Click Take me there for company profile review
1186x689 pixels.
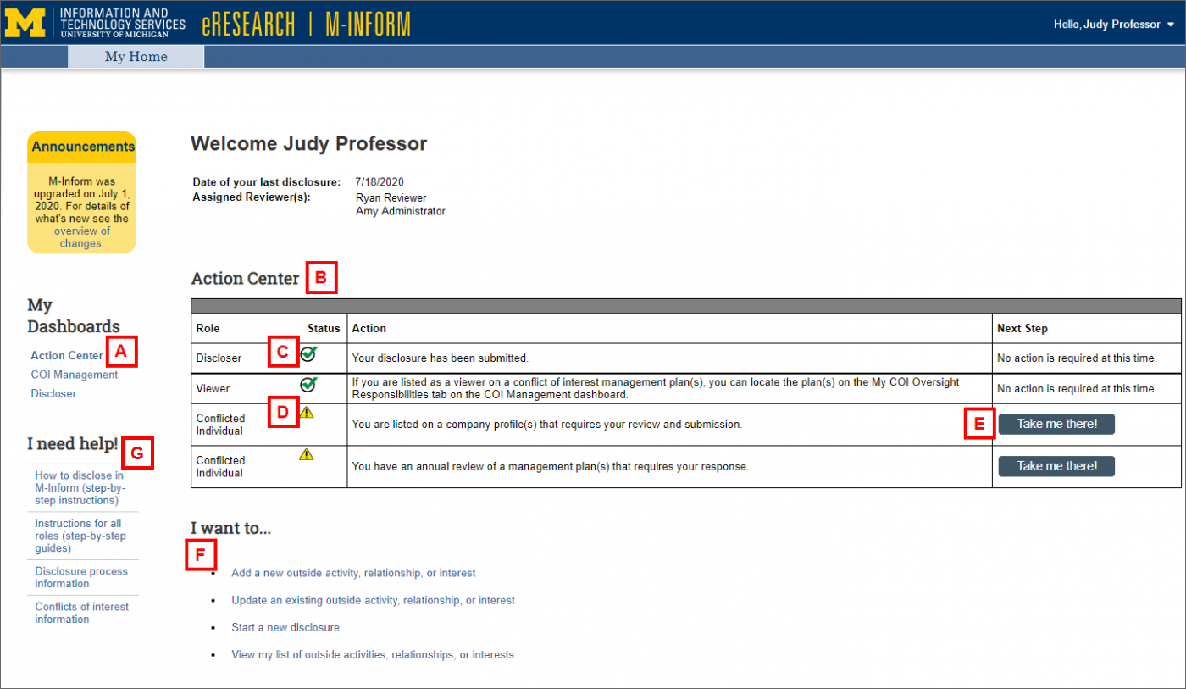[1056, 424]
